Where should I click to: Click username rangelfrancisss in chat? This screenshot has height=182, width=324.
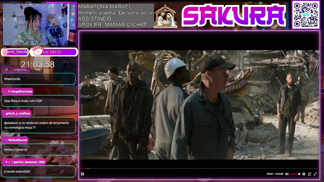[x=22, y=92]
